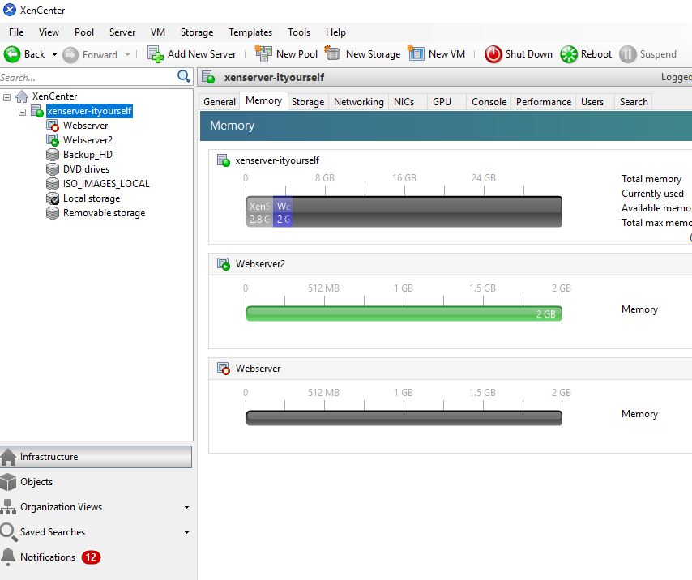692x580 pixels.
Task: Click the green Reboot icon
Action: pos(569,54)
